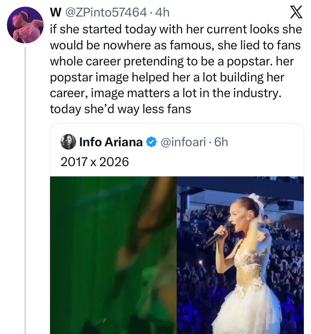
Task: Click the microphone in the concert photo
Action: [219, 235]
